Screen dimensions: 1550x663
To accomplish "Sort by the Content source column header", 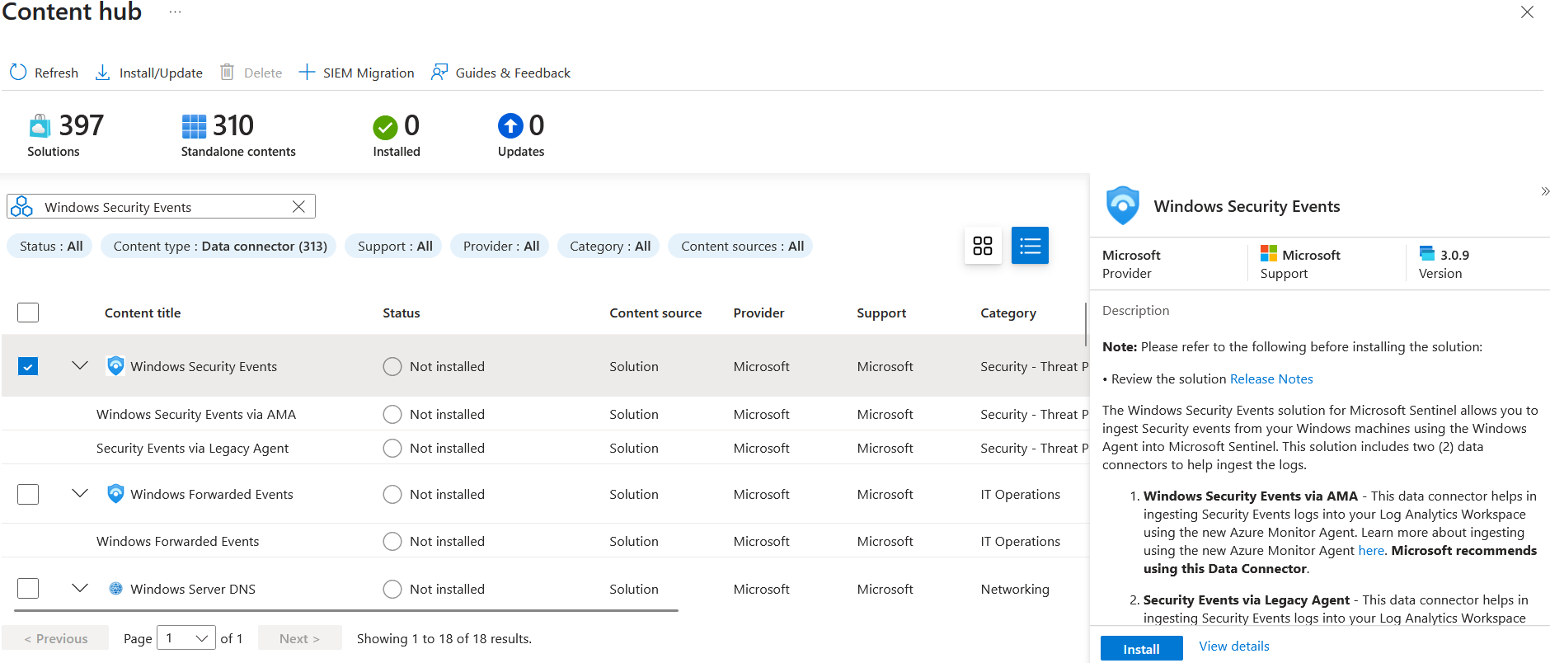I will click(x=655, y=313).
